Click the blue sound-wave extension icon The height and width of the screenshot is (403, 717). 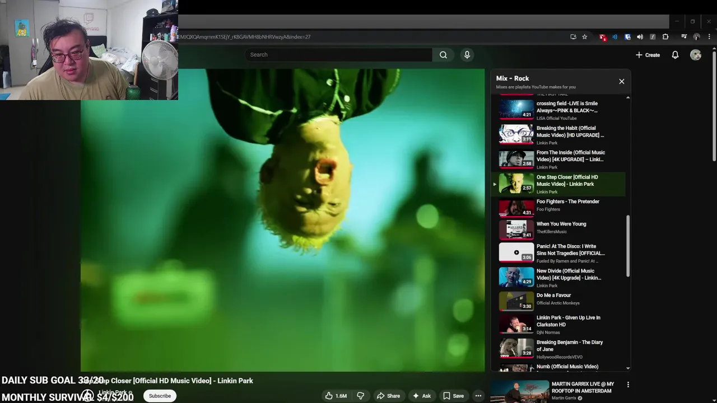614,37
